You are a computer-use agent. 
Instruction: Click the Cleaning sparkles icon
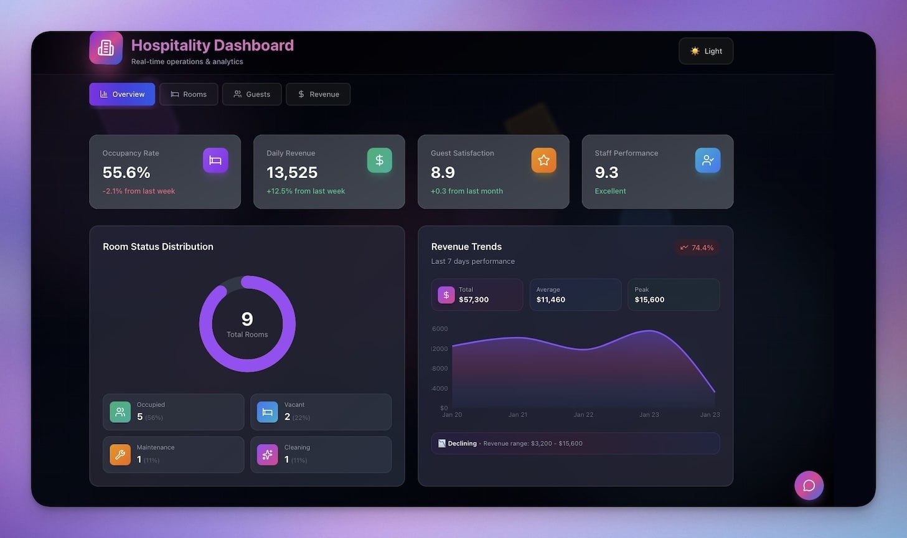(267, 455)
